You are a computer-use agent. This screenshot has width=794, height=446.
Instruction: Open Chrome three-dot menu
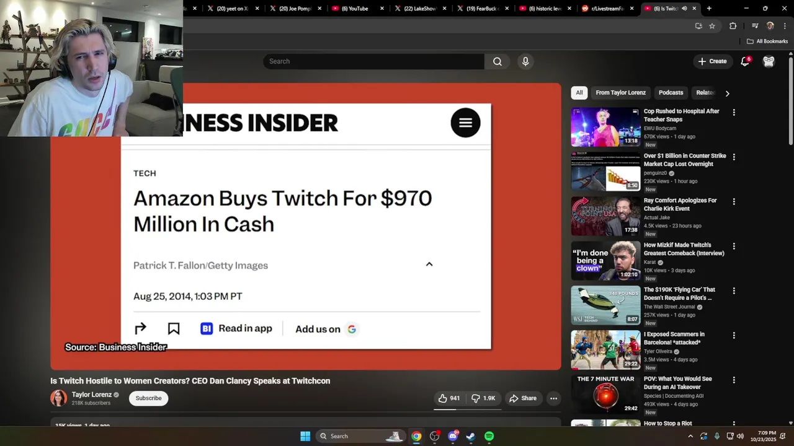coord(785,26)
